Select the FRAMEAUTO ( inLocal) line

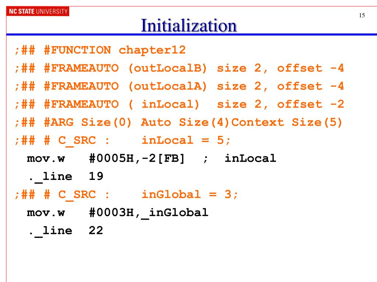click(179, 104)
